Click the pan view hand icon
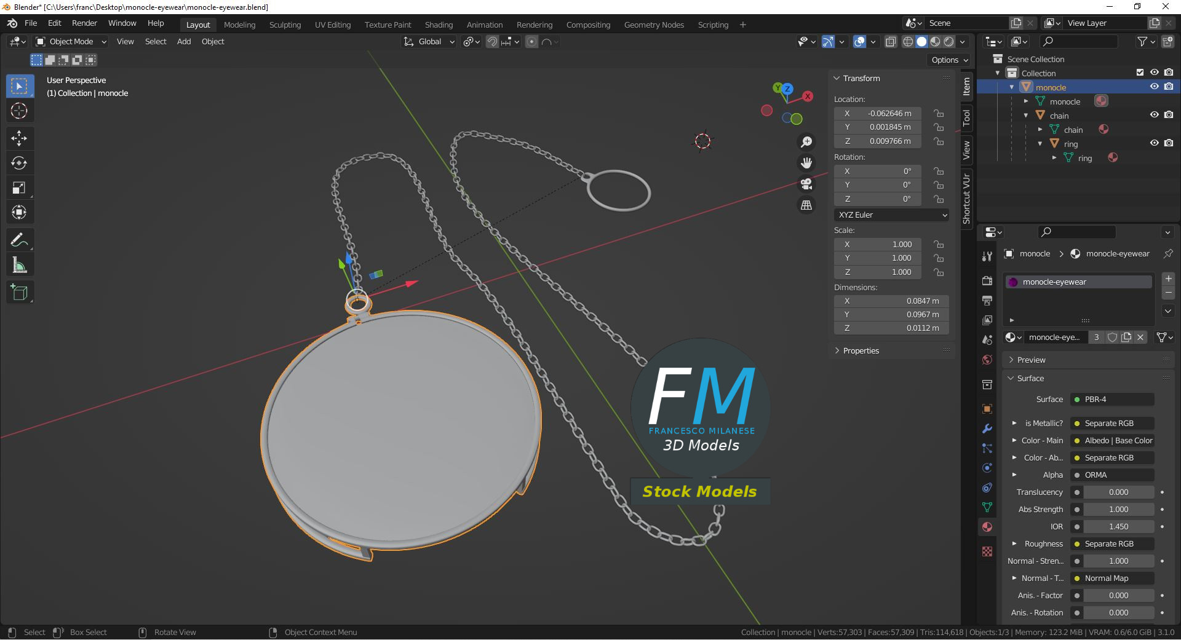The image size is (1181, 640). [806, 163]
